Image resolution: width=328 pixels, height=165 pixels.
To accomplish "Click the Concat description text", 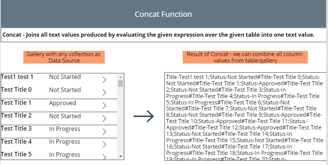I will pos(158,34).
